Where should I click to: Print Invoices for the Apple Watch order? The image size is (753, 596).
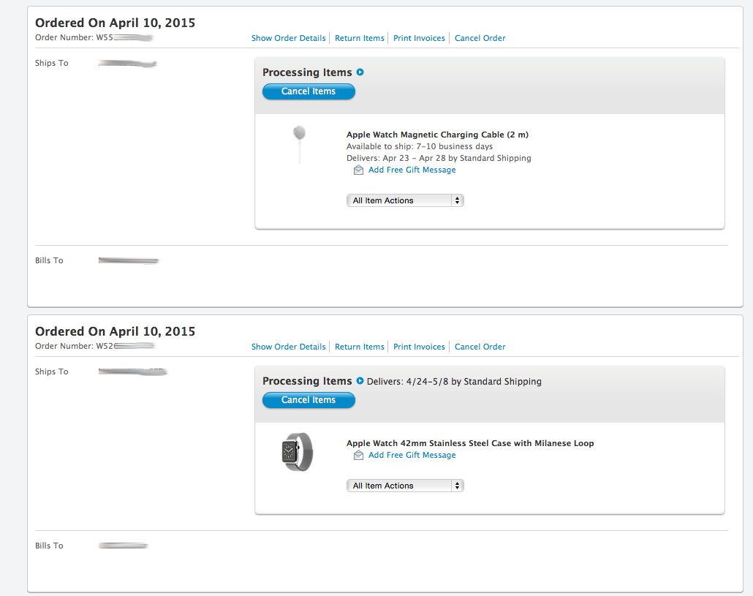419,347
